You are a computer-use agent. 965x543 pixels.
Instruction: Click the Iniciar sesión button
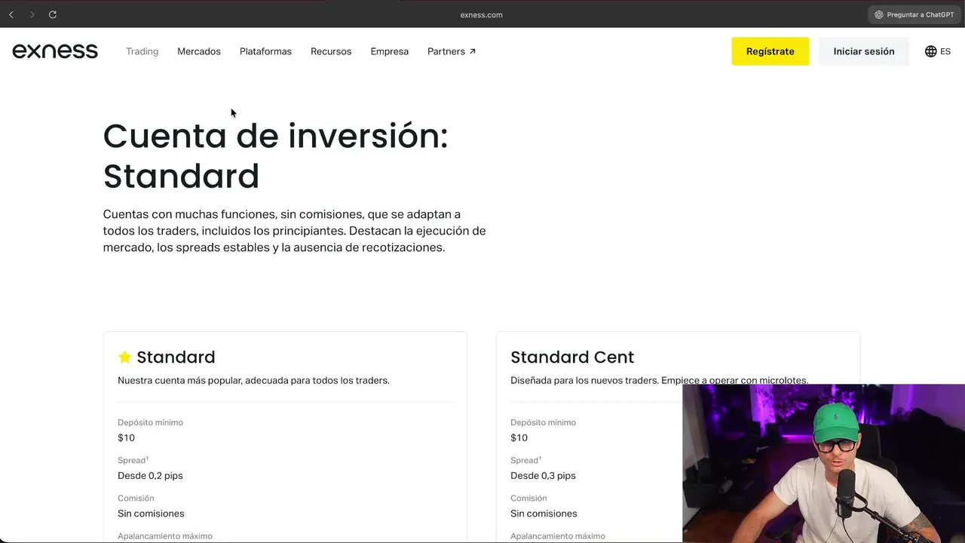(x=864, y=51)
